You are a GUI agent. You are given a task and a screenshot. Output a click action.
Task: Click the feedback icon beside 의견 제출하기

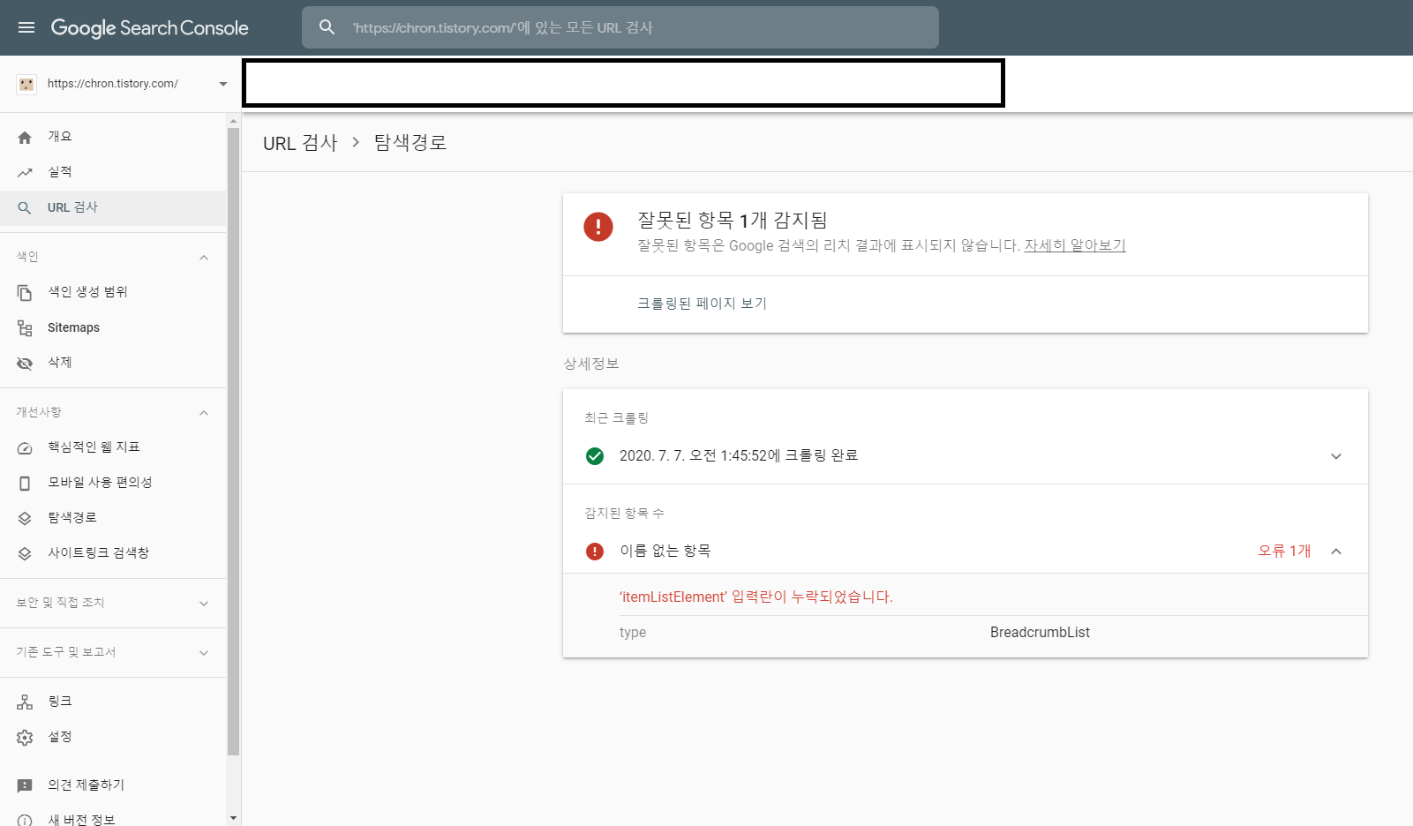(25, 785)
